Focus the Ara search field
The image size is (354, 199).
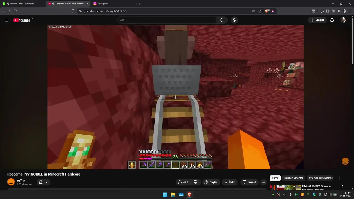coord(166,20)
